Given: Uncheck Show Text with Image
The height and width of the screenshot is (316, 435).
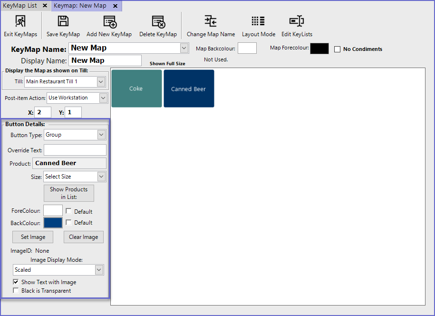Looking at the screenshot, I should 16,282.
